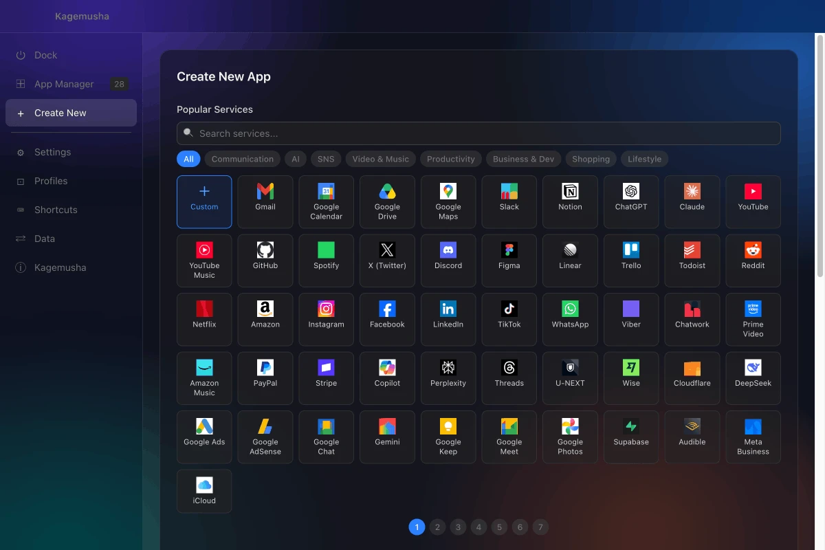
Task: Choose the Spotify app tile
Action: click(x=327, y=261)
